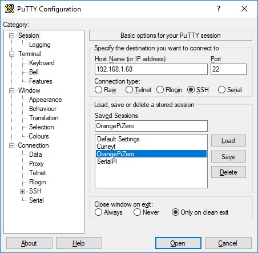Open the Translation category
The width and height of the screenshot is (258, 253).
click(x=44, y=118)
